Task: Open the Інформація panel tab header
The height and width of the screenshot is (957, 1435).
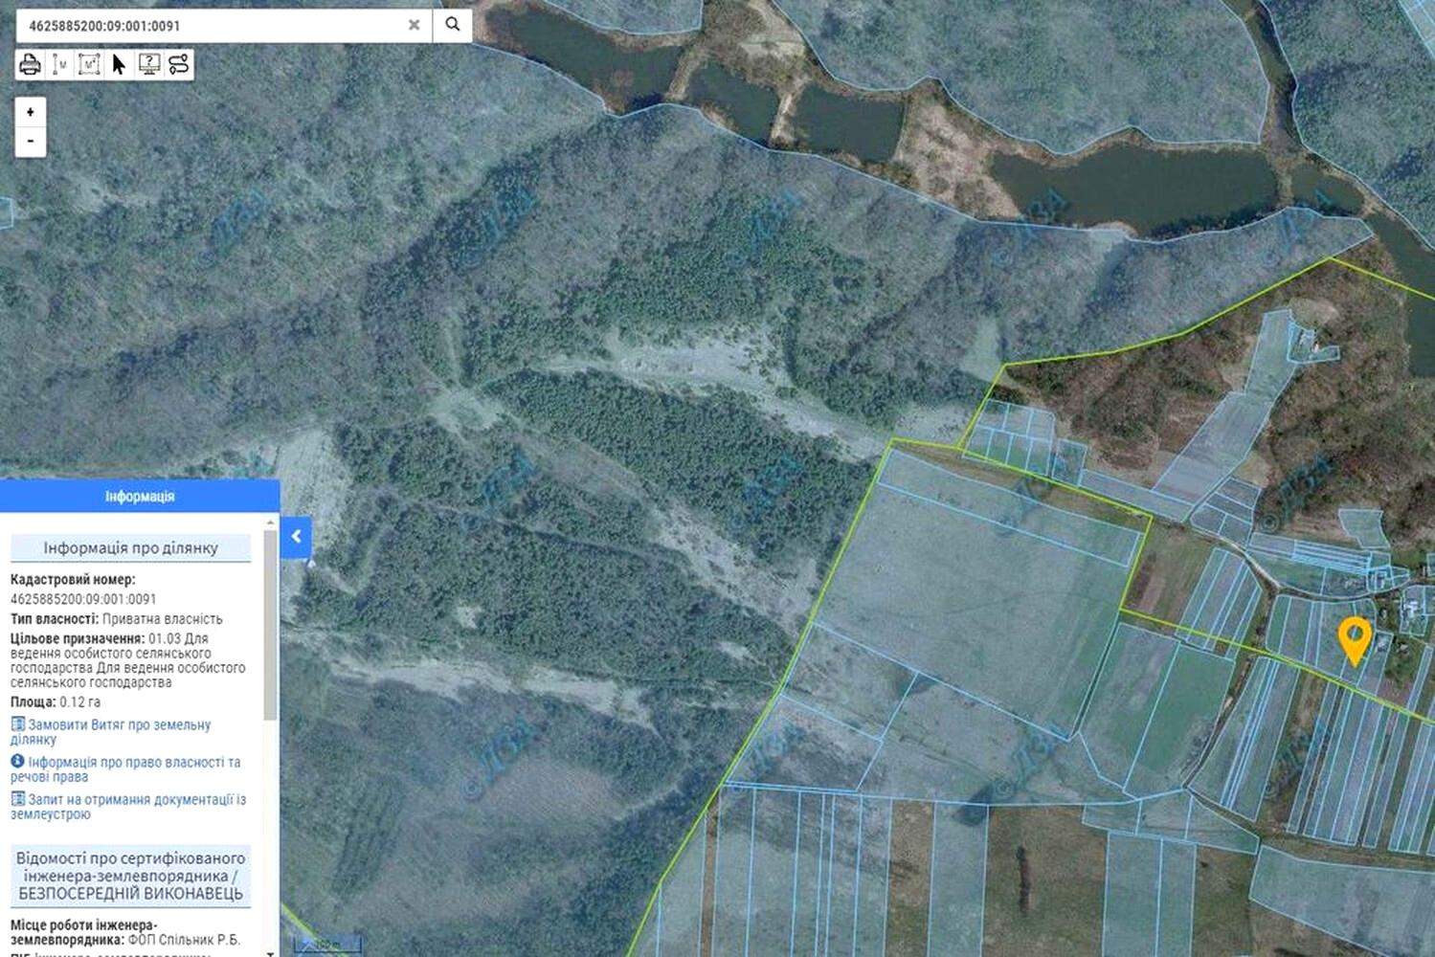Action: [x=140, y=496]
